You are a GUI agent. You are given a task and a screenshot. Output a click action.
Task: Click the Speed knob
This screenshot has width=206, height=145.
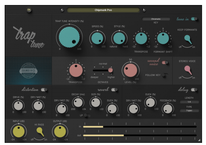97,38
